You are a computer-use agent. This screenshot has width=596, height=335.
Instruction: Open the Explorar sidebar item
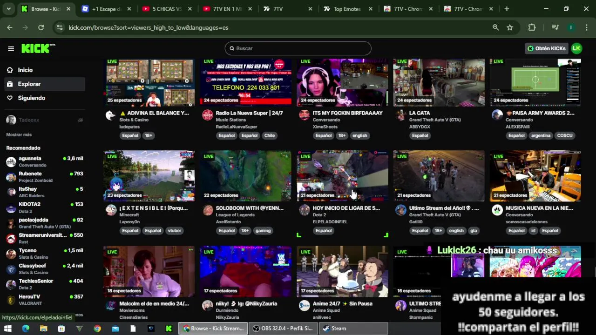coord(44,84)
